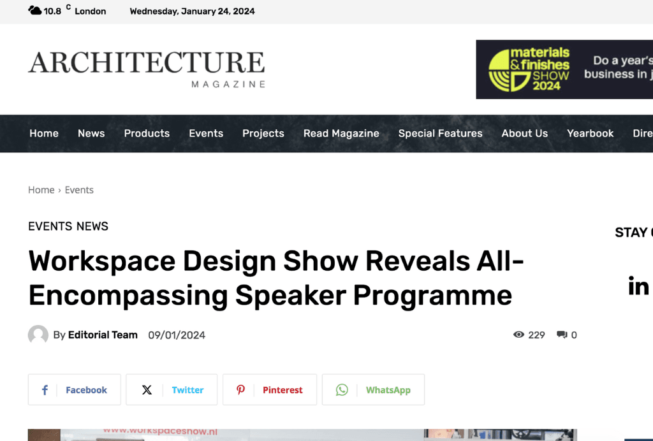This screenshot has height=441, width=653.
Task: Open Read Magazine menu item
Action: tap(341, 133)
